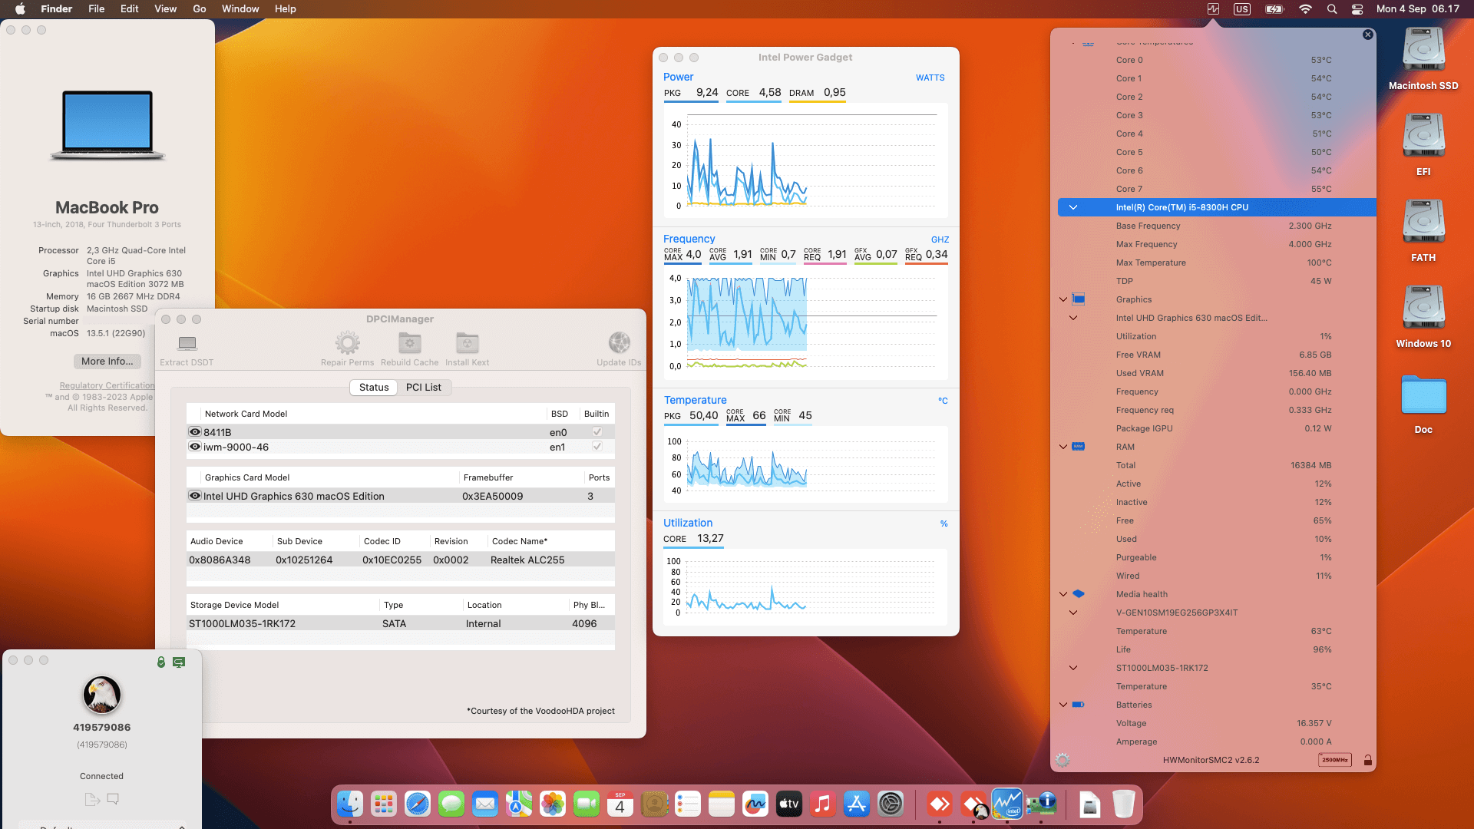The height and width of the screenshot is (829, 1474).
Task: Open Launchpad from the Dock
Action: coord(384,804)
